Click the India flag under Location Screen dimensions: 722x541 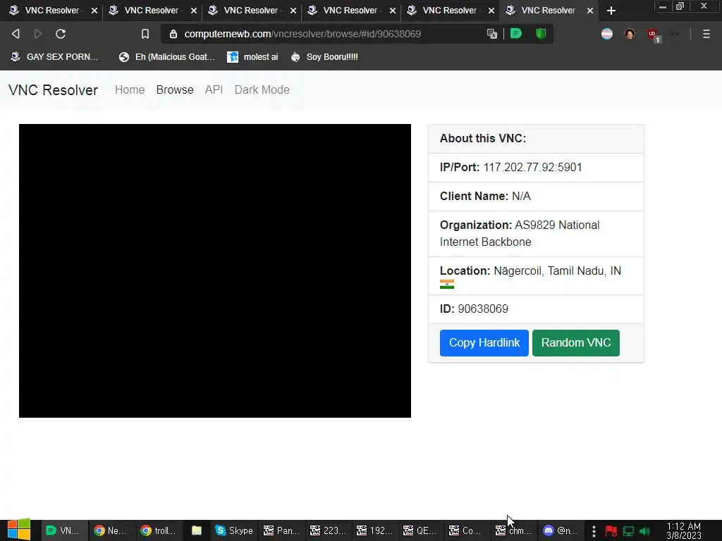tap(446, 285)
